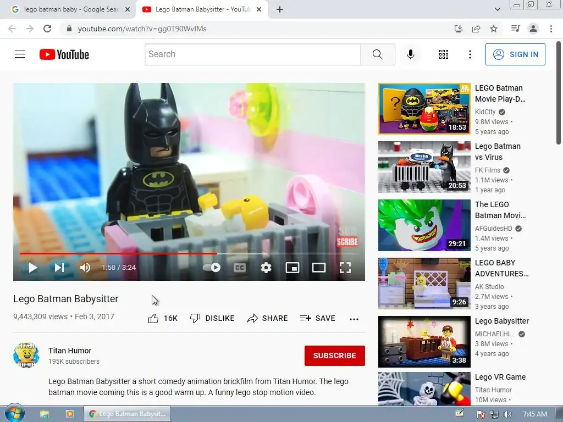Open Chrome three-dot menu
Viewport: 563px width, 422px height.
pos(551,29)
